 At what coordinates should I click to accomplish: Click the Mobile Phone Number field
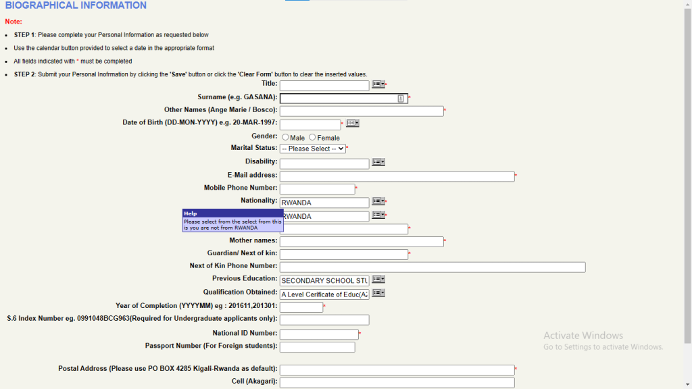pos(318,188)
